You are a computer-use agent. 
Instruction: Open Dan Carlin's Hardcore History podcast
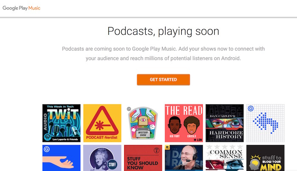[x=224, y=123]
